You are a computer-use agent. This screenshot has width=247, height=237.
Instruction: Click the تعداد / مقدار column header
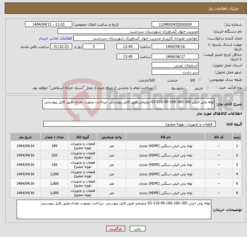click(x=54, y=137)
